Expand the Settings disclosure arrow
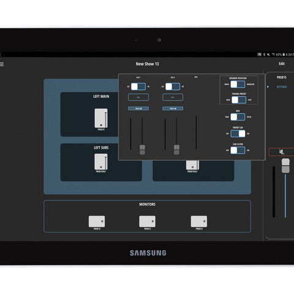This screenshot has height=294, width=294. (268, 87)
